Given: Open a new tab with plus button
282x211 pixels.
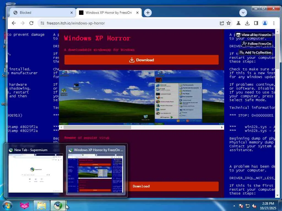Looking at the screenshot, I should (148, 13).
